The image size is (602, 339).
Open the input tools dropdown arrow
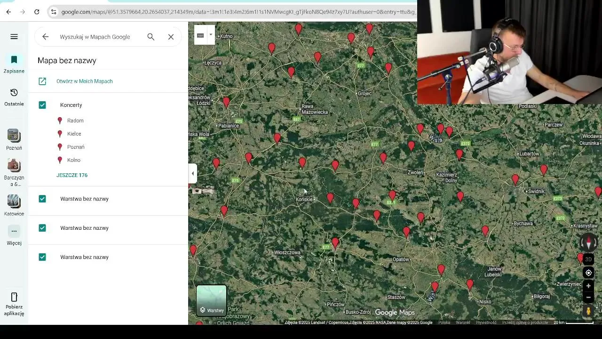(x=211, y=35)
